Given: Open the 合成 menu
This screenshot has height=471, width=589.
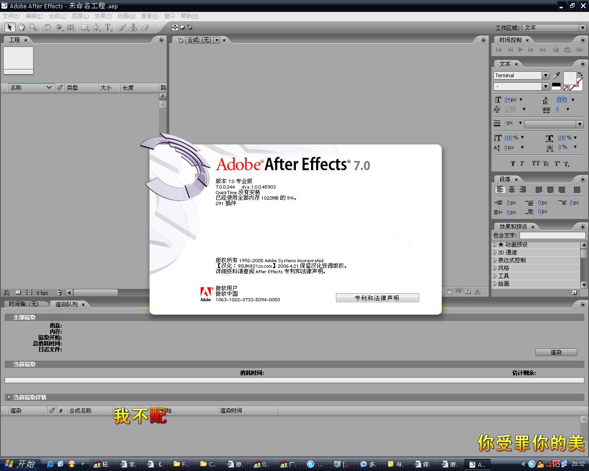Looking at the screenshot, I should pos(58,16).
